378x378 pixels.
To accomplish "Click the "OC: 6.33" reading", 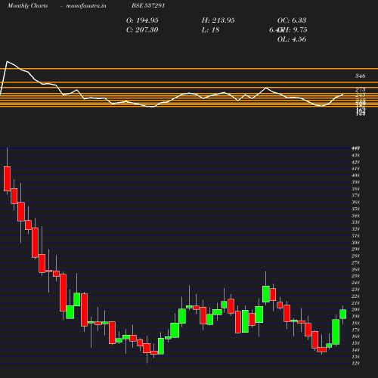I will 292,20.
